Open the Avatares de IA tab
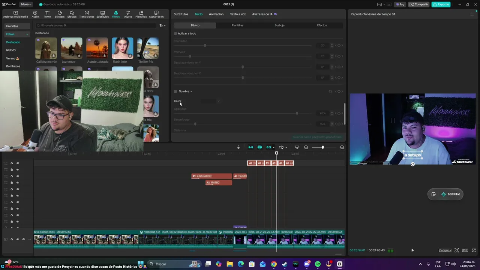Image resolution: width=480 pixels, height=270 pixels. click(x=264, y=14)
